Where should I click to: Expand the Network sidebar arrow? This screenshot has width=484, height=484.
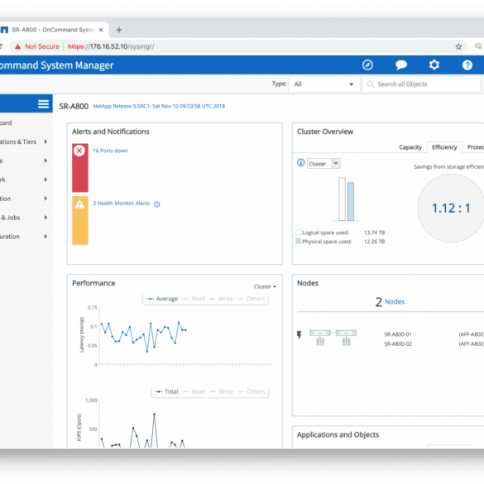[x=46, y=180]
